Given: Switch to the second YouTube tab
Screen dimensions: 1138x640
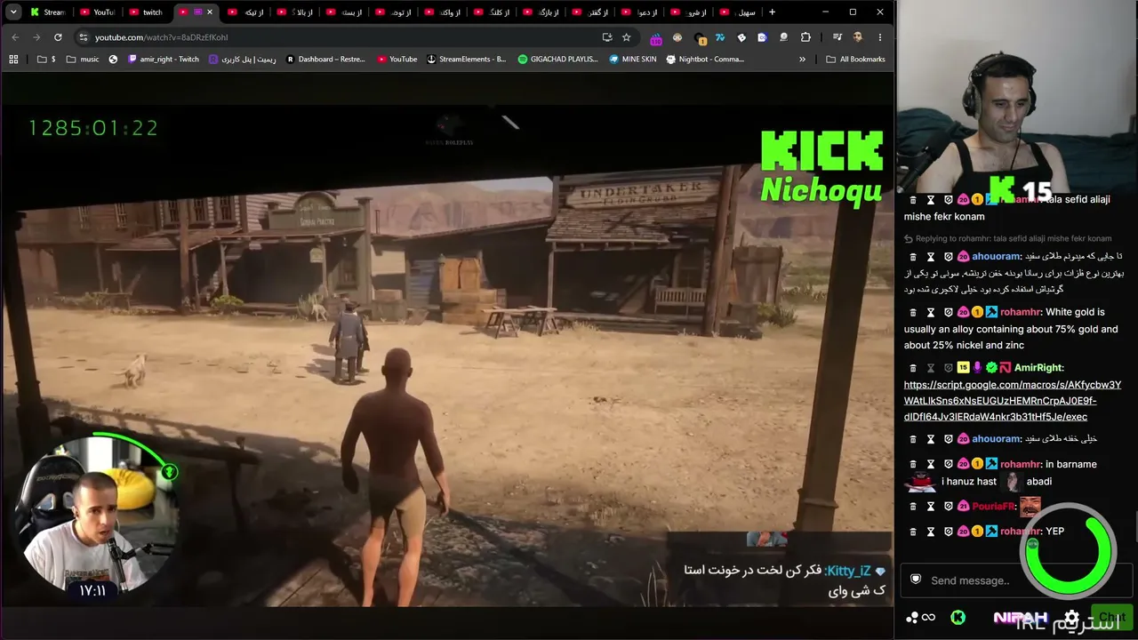Looking at the screenshot, I should [97, 12].
